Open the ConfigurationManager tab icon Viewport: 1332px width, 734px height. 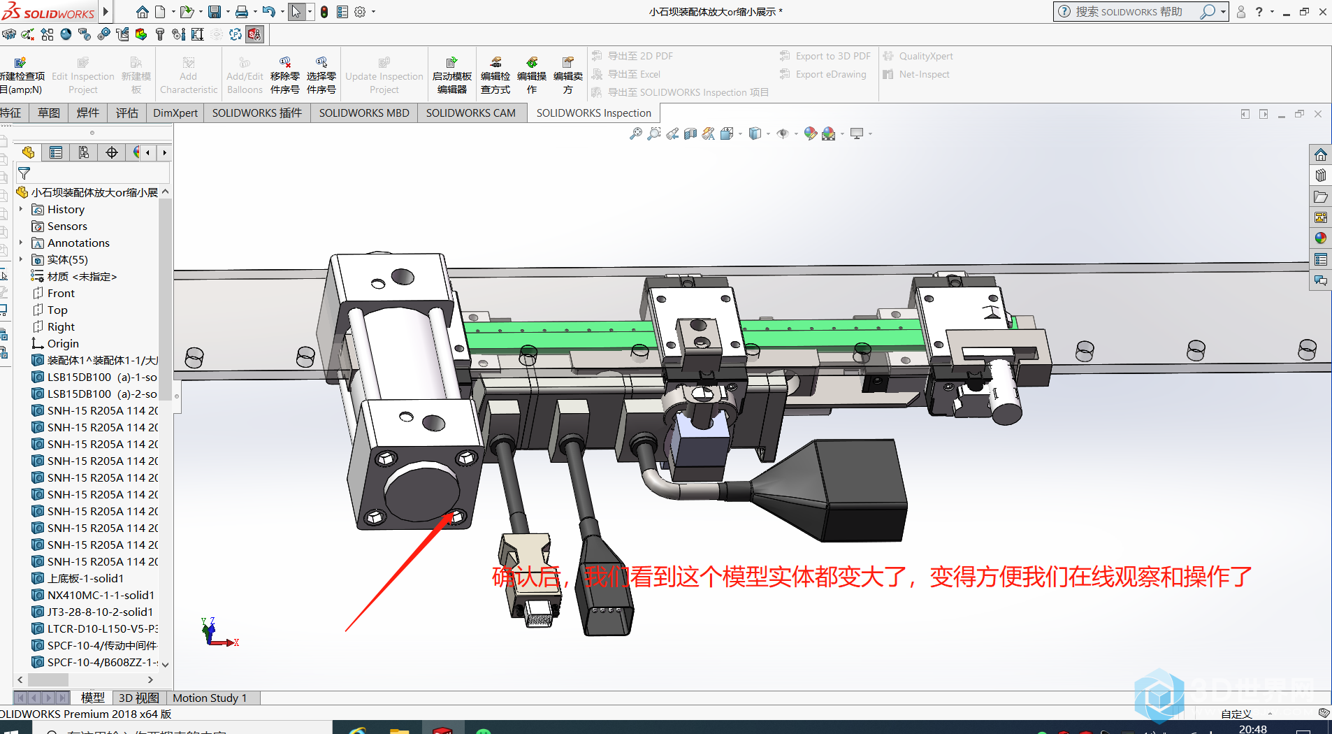[84, 152]
